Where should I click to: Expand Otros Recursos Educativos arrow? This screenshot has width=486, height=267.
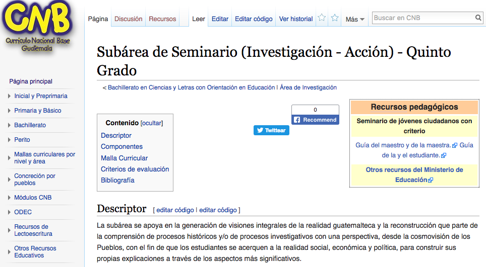9,252
